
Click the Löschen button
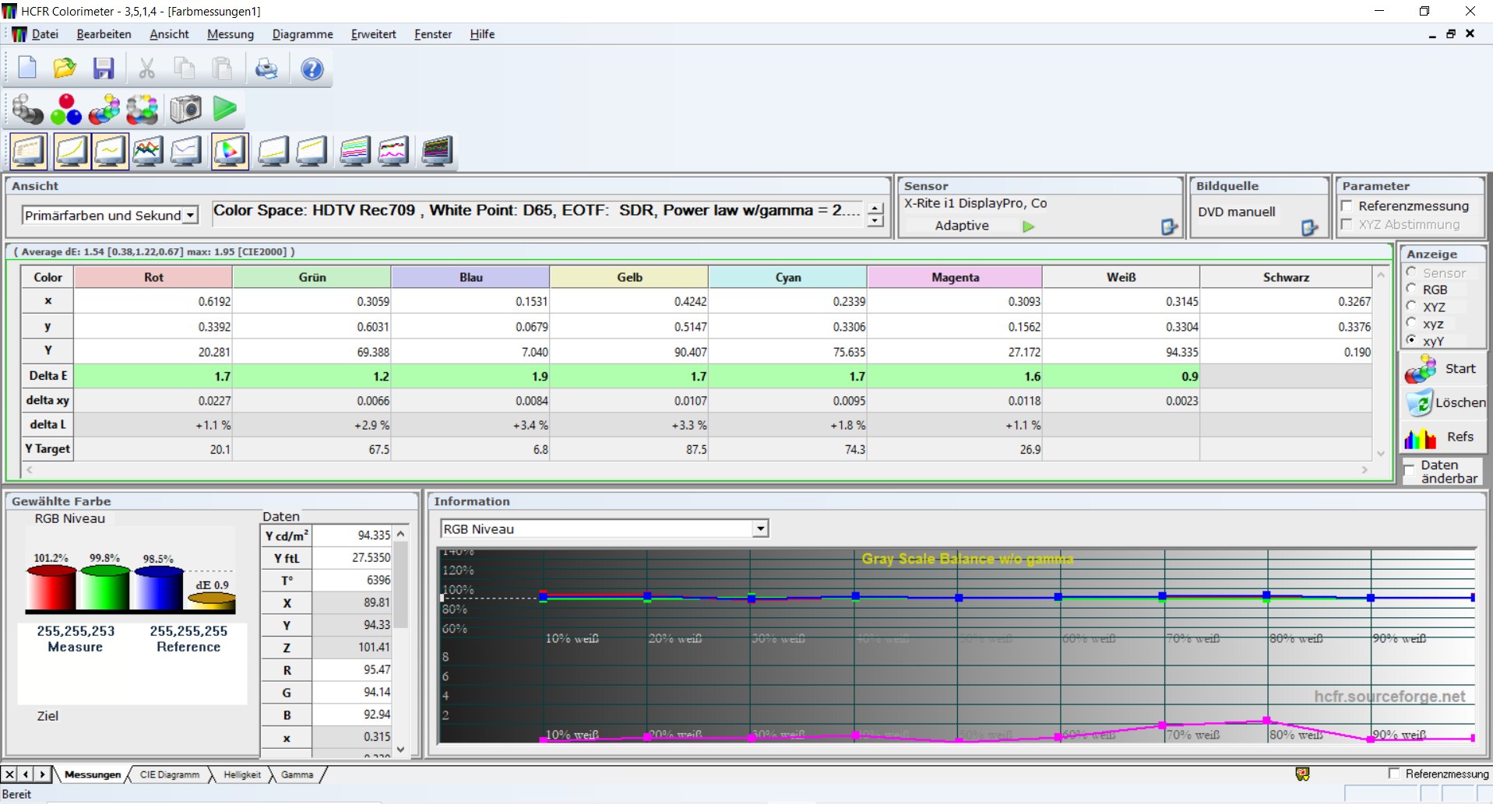pyautogui.click(x=1445, y=402)
